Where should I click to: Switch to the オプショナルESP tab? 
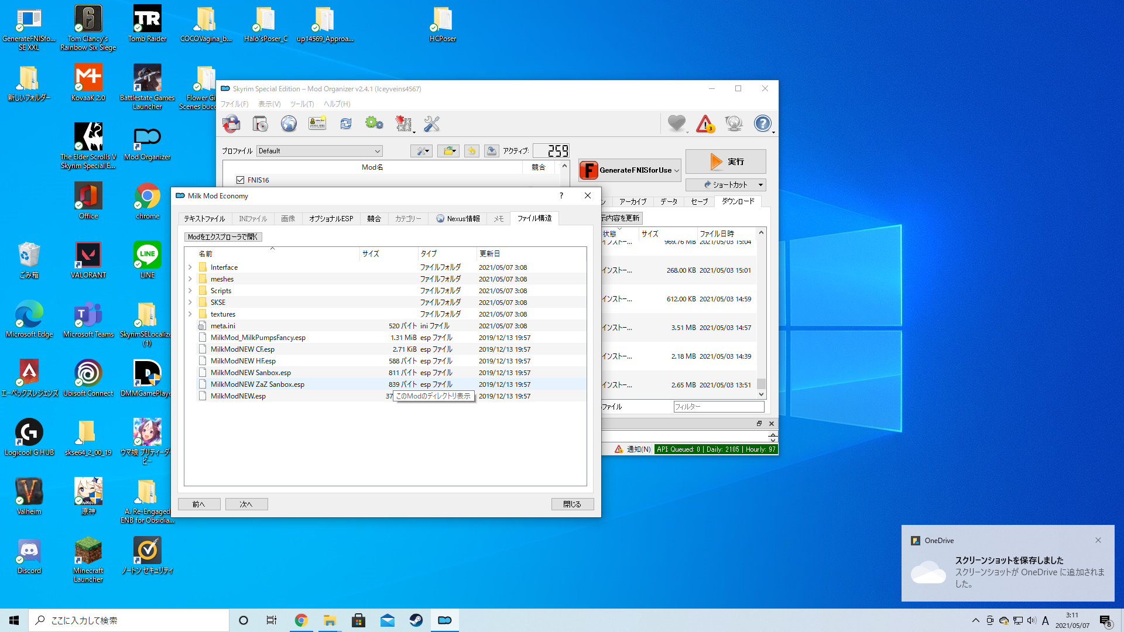coord(331,219)
